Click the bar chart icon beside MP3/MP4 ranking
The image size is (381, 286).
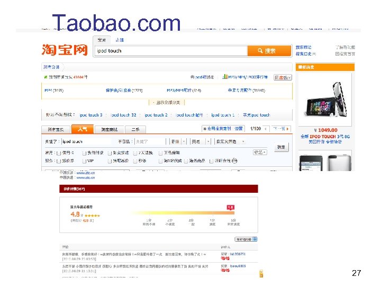click(225, 77)
